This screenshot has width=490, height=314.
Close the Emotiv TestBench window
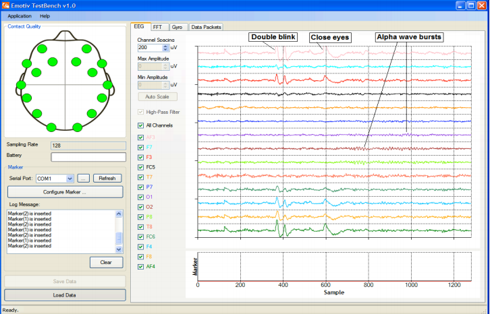point(481,5)
